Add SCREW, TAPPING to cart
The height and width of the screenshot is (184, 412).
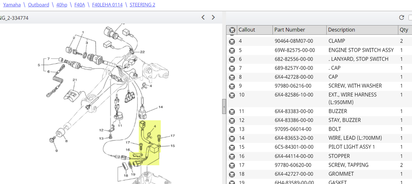pos(232,165)
